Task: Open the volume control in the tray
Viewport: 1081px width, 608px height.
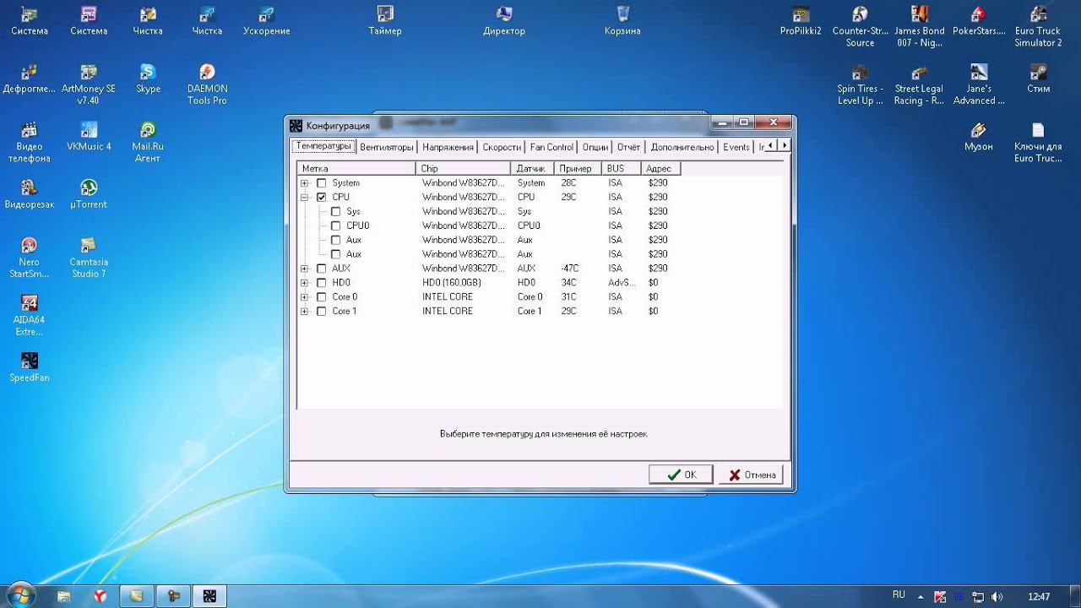Action: pos(997,595)
